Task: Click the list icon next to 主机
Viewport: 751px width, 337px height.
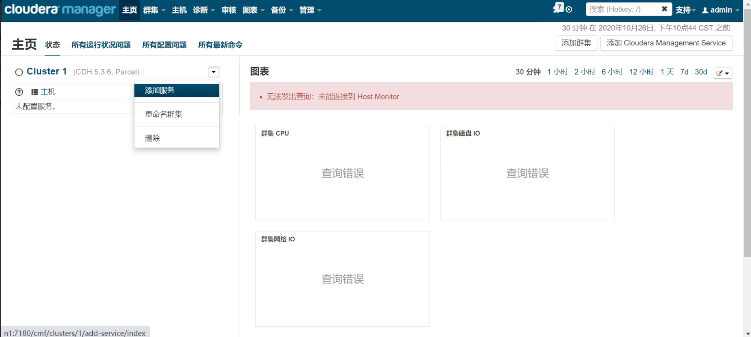Action: click(x=35, y=92)
